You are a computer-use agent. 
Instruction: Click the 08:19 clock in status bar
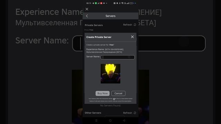click(x=89, y=3)
